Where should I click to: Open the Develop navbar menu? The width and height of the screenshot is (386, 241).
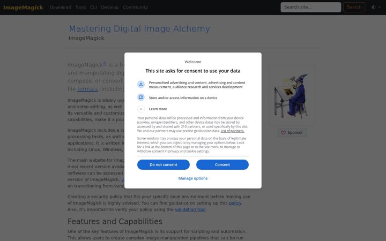pyautogui.click(x=110, y=7)
